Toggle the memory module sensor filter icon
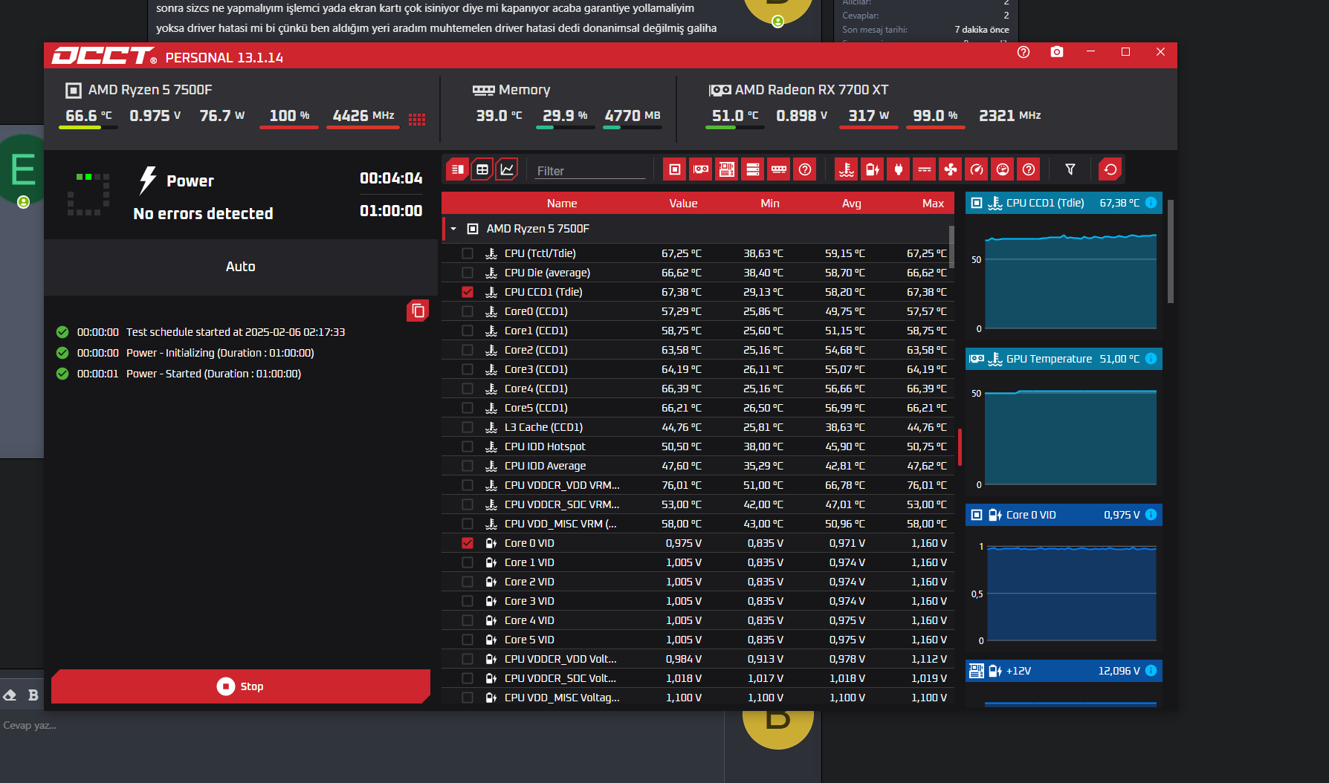1329x783 pixels. [x=779, y=169]
